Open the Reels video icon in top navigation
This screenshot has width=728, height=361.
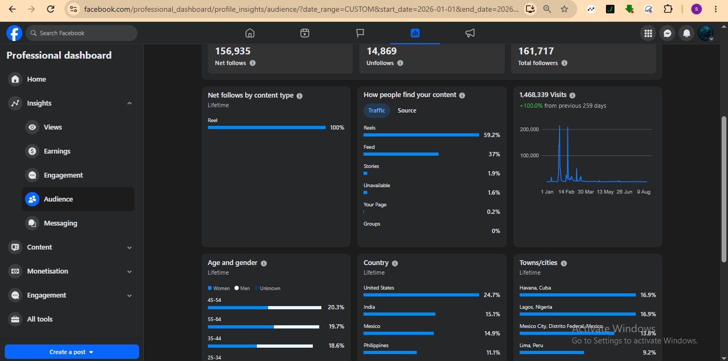click(x=305, y=33)
